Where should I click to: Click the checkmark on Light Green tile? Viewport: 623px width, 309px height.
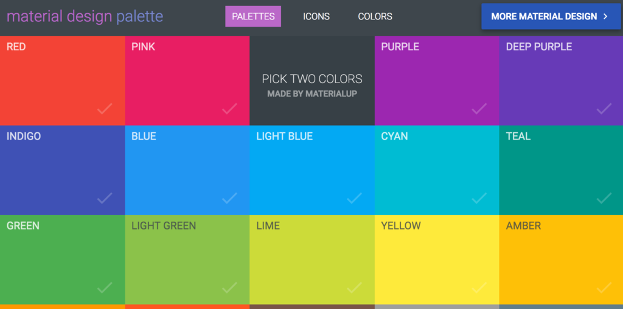229,287
